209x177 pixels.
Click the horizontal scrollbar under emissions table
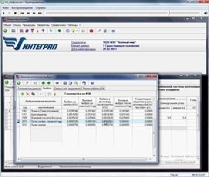(84, 159)
